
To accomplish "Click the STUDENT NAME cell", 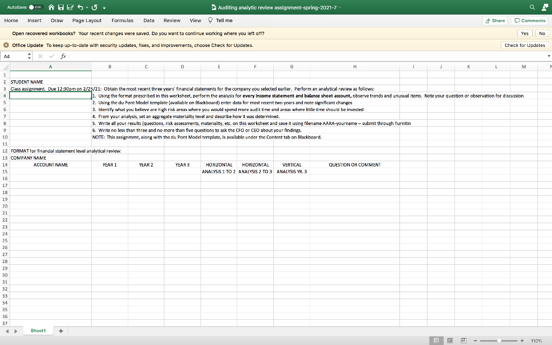I will pos(50,82).
